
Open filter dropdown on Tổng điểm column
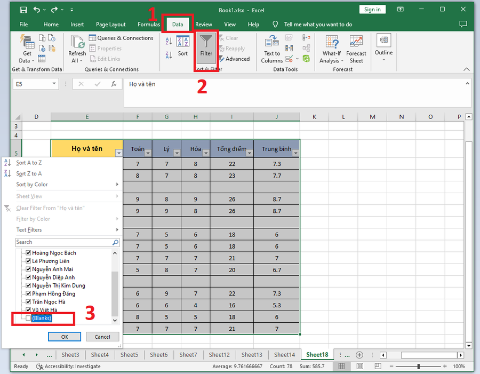(250, 153)
